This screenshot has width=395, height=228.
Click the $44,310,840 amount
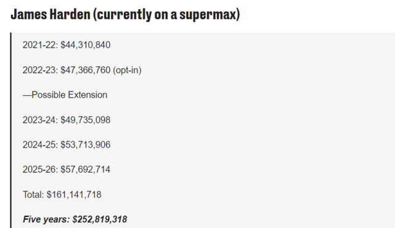86,45
